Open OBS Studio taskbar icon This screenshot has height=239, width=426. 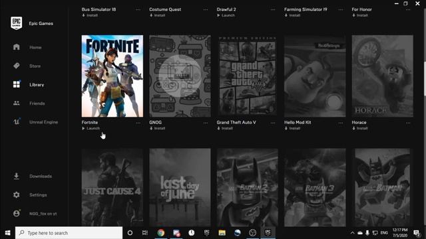point(253,233)
